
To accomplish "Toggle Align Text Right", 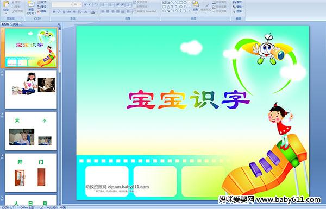I will [113, 11].
